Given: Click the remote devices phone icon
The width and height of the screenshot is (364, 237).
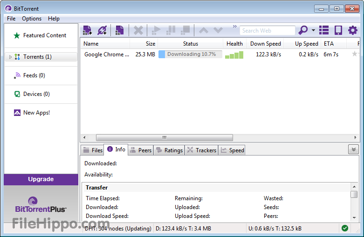Looking at the screenshot, I should tap(338, 30).
